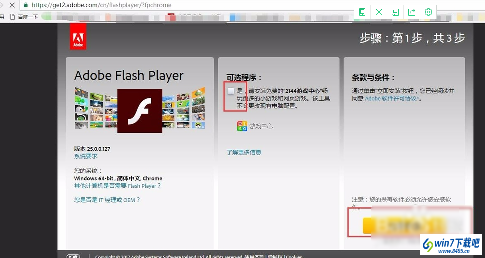Toggle the 2144游戏中心 install checkbox
Screen dimensions: 485x258
tap(230, 91)
